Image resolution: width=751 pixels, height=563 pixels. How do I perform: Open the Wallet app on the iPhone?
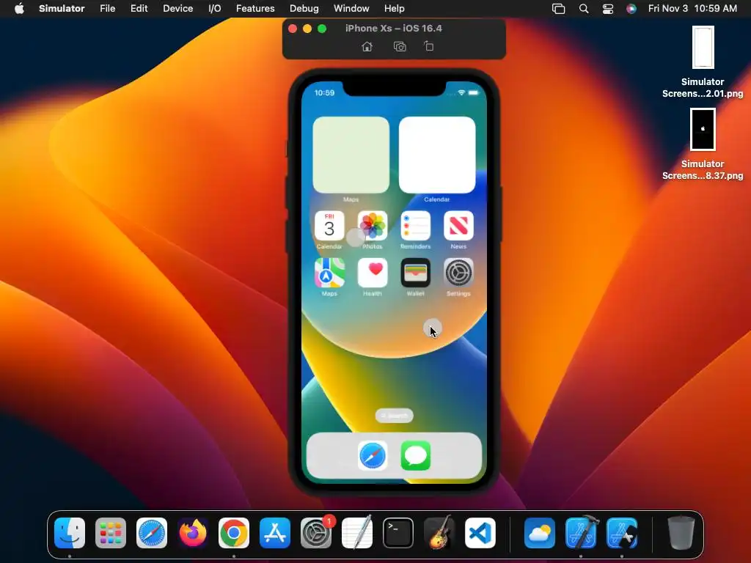(415, 273)
